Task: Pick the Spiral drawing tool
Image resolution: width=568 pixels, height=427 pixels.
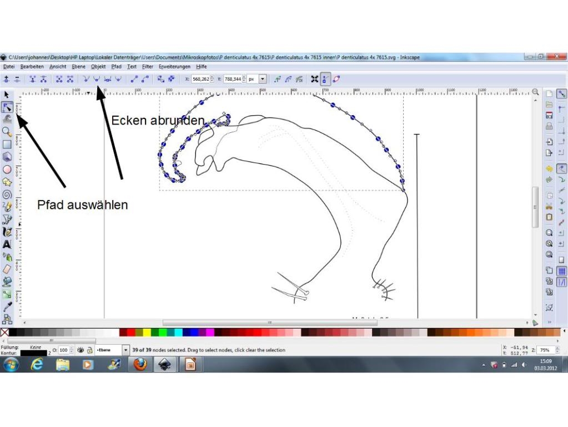Action: (x=7, y=194)
